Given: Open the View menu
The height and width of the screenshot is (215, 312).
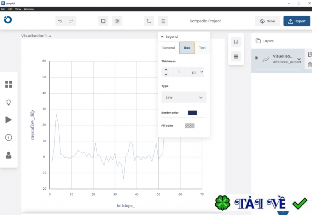Looking at the screenshot, I should pyautogui.click(x=18, y=9).
